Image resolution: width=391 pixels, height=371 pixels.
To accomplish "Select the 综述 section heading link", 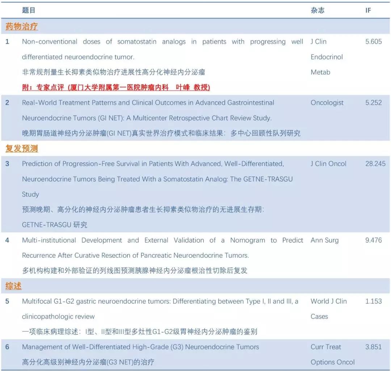I will point(14,286).
